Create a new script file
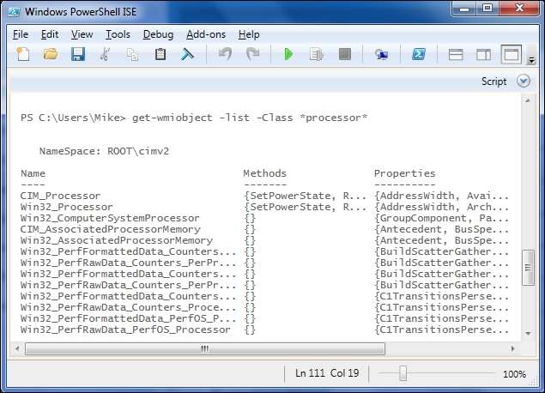 23,55
